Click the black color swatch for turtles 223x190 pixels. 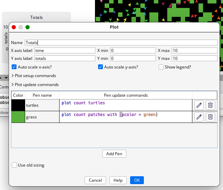(18, 105)
